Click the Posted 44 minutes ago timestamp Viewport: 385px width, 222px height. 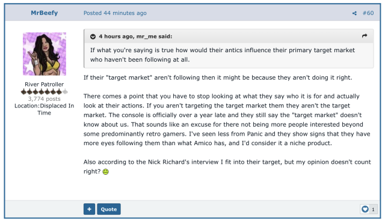(x=115, y=13)
